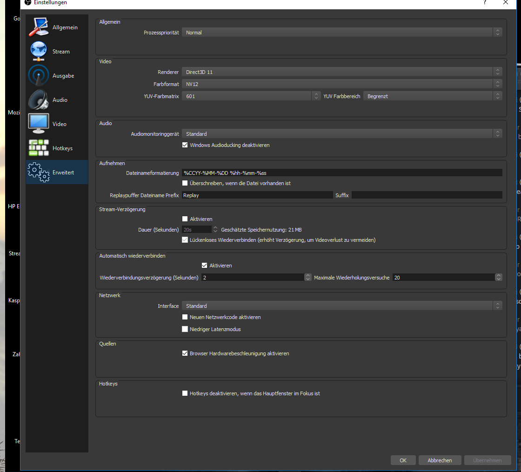This screenshot has width=521, height=472.
Task: Close the Einstellungen window
Action: coord(505,2)
